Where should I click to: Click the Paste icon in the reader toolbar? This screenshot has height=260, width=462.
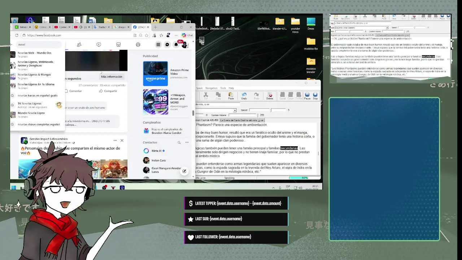(x=231, y=96)
